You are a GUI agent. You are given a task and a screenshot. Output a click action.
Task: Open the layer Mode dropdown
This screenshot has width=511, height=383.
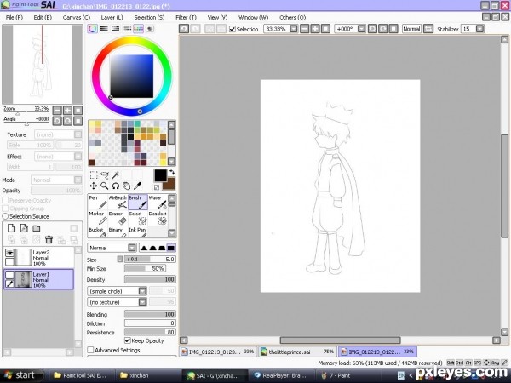78,180
